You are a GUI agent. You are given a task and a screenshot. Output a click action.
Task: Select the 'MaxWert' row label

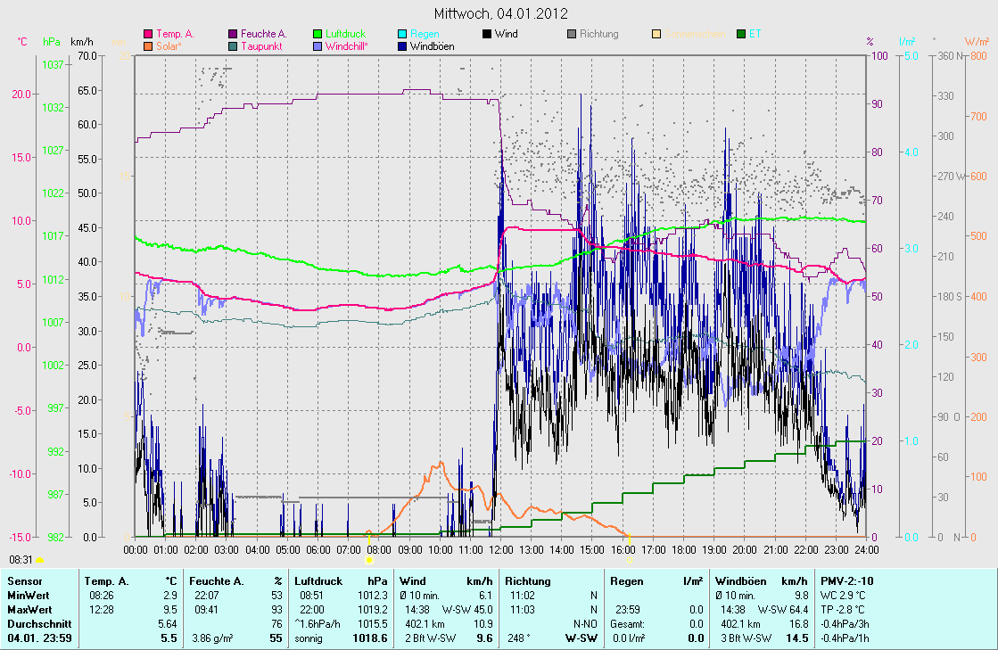tap(29, 610)
